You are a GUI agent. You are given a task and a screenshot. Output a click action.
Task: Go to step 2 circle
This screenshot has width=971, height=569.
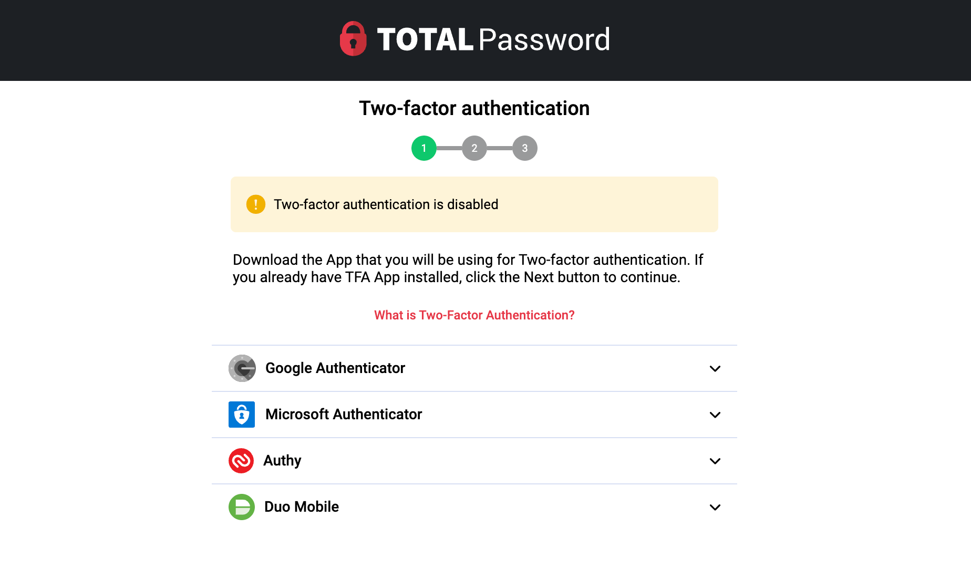[x=474, y=148]
